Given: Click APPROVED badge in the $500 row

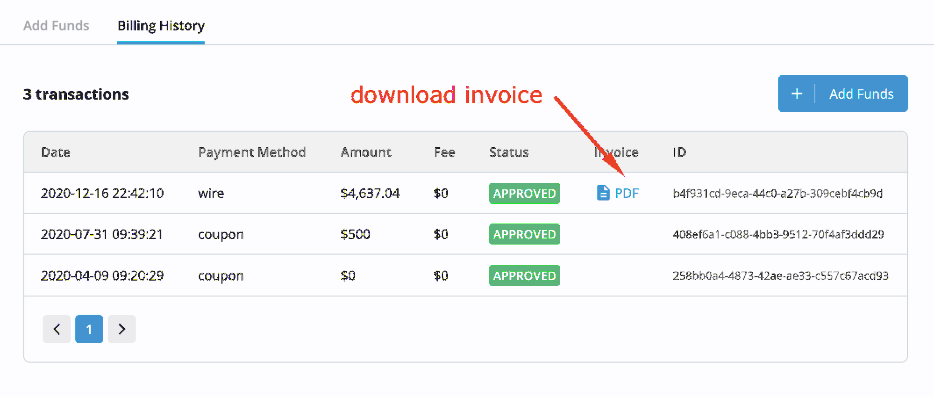Looking at the screenshot, I should point(524,234).
